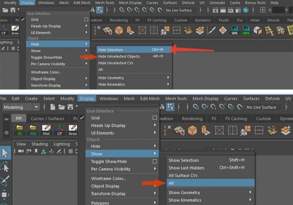Expand Transform Display submenu in lower screenshot

(122, 194)
